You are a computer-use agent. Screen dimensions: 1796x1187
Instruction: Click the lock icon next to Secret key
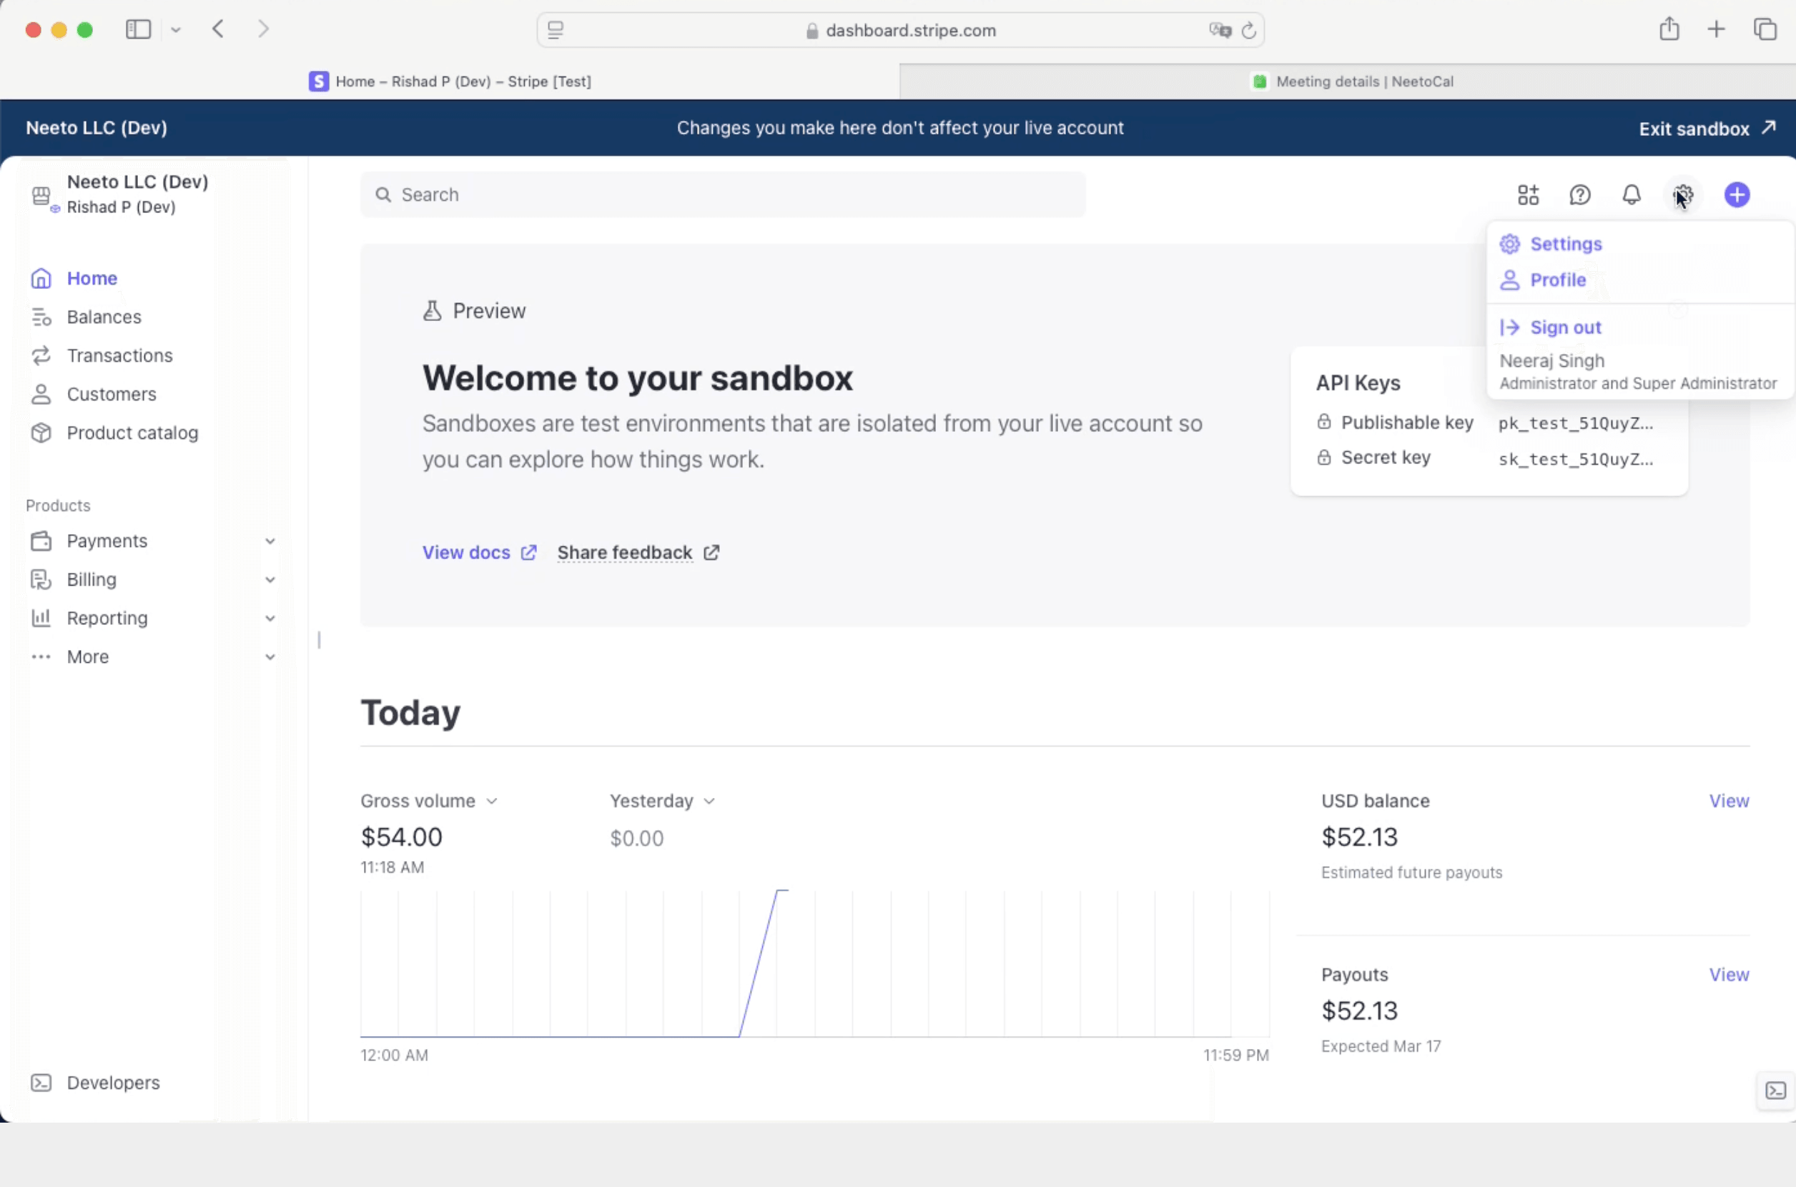tap(1323, 457)
